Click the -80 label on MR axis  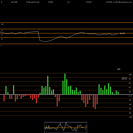click(x=130, y=113)
